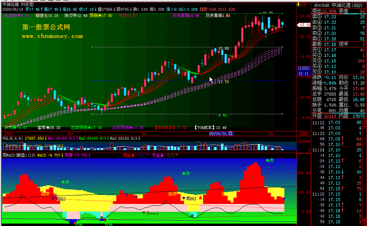
Task: Click the 15.00 dashed level label
Action: pos(223,48)
